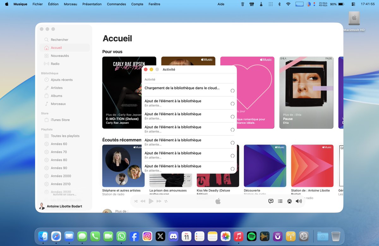The height and width of the screenshot is (246, 379).
Task: Open Ajouts récents in the library
Action: coord(65,80)
